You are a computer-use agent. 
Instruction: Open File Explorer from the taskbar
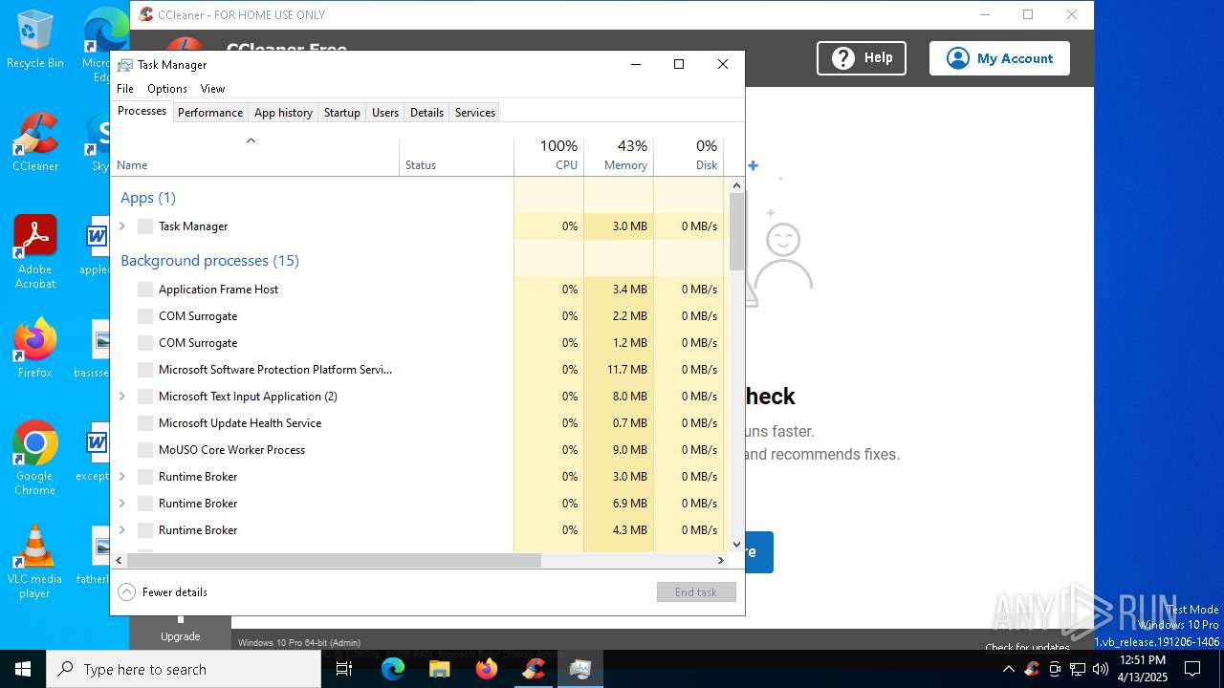(x=440, y=669)
